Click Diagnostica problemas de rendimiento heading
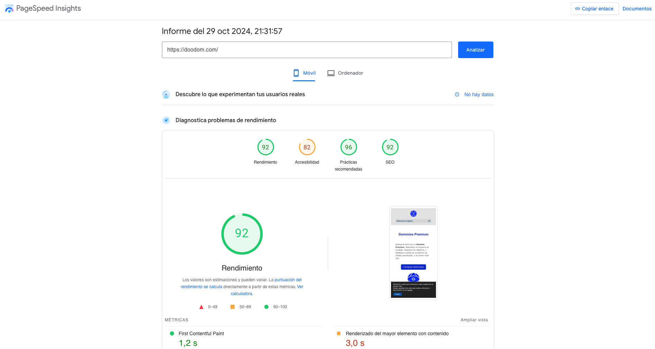 226,120
